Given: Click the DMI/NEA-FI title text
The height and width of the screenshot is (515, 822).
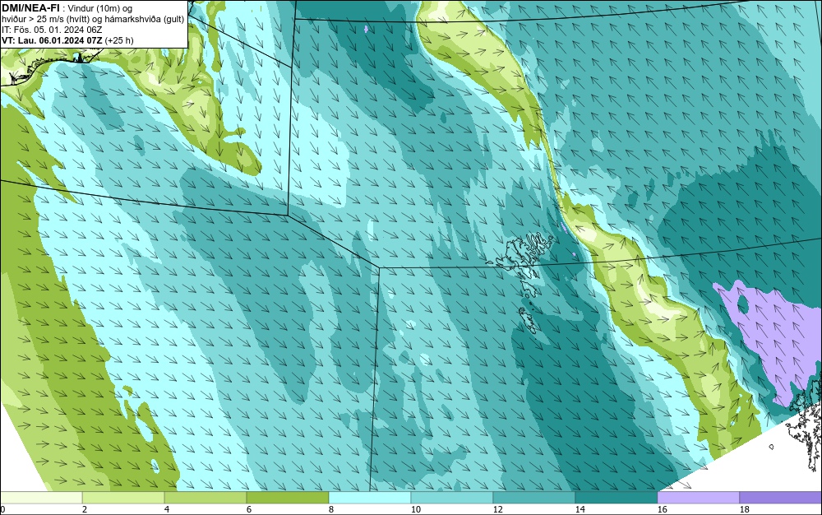Looking at the screenshot, I should click(30, 7).
